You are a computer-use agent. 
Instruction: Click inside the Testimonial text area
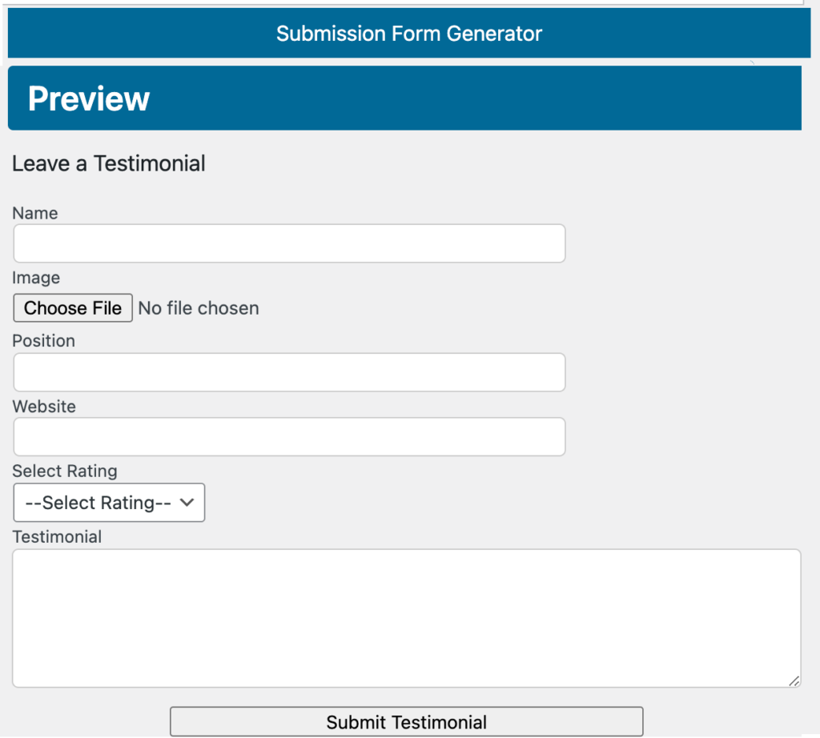pyautogui.click(x=406, y=618)
